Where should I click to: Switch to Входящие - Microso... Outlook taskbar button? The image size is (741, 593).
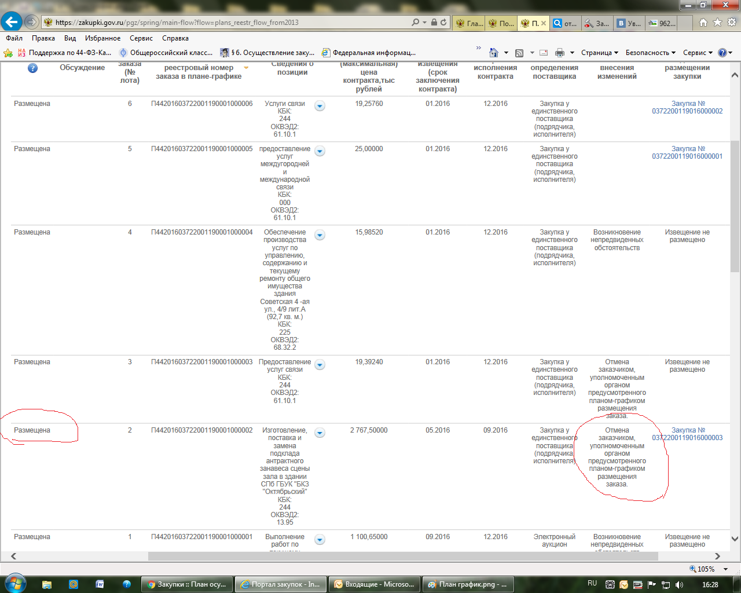[x=376, y=584]
